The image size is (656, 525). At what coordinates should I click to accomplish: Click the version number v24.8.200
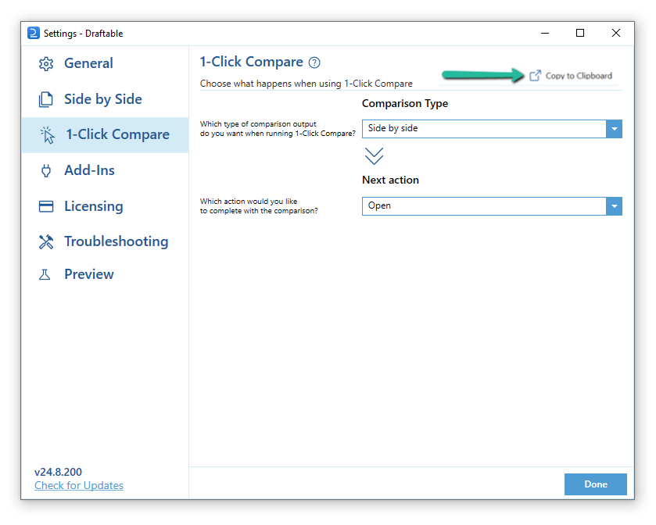click(x=58, y=473)
